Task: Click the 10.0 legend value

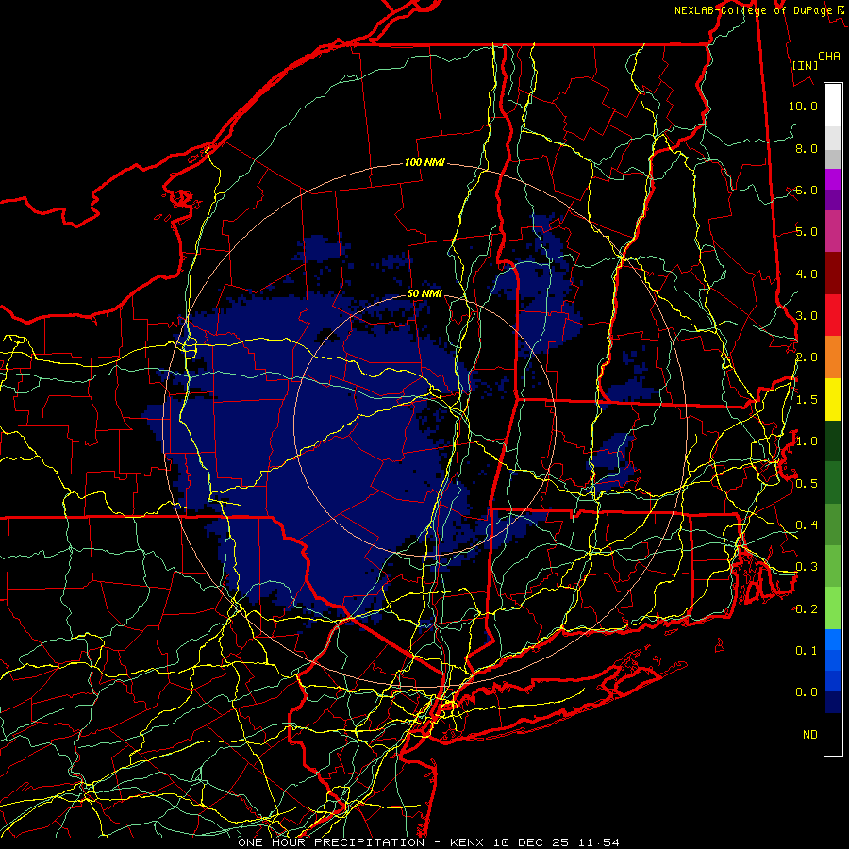Action: pos(803,106)
